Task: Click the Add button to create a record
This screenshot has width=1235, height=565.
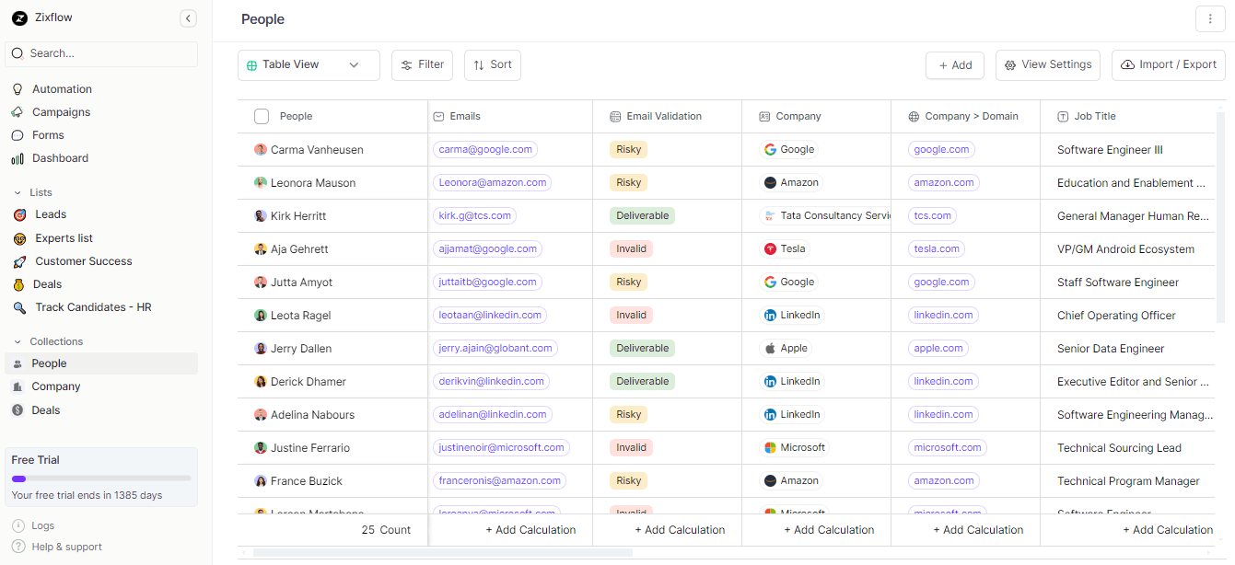Action: click(x=955, y=64)
